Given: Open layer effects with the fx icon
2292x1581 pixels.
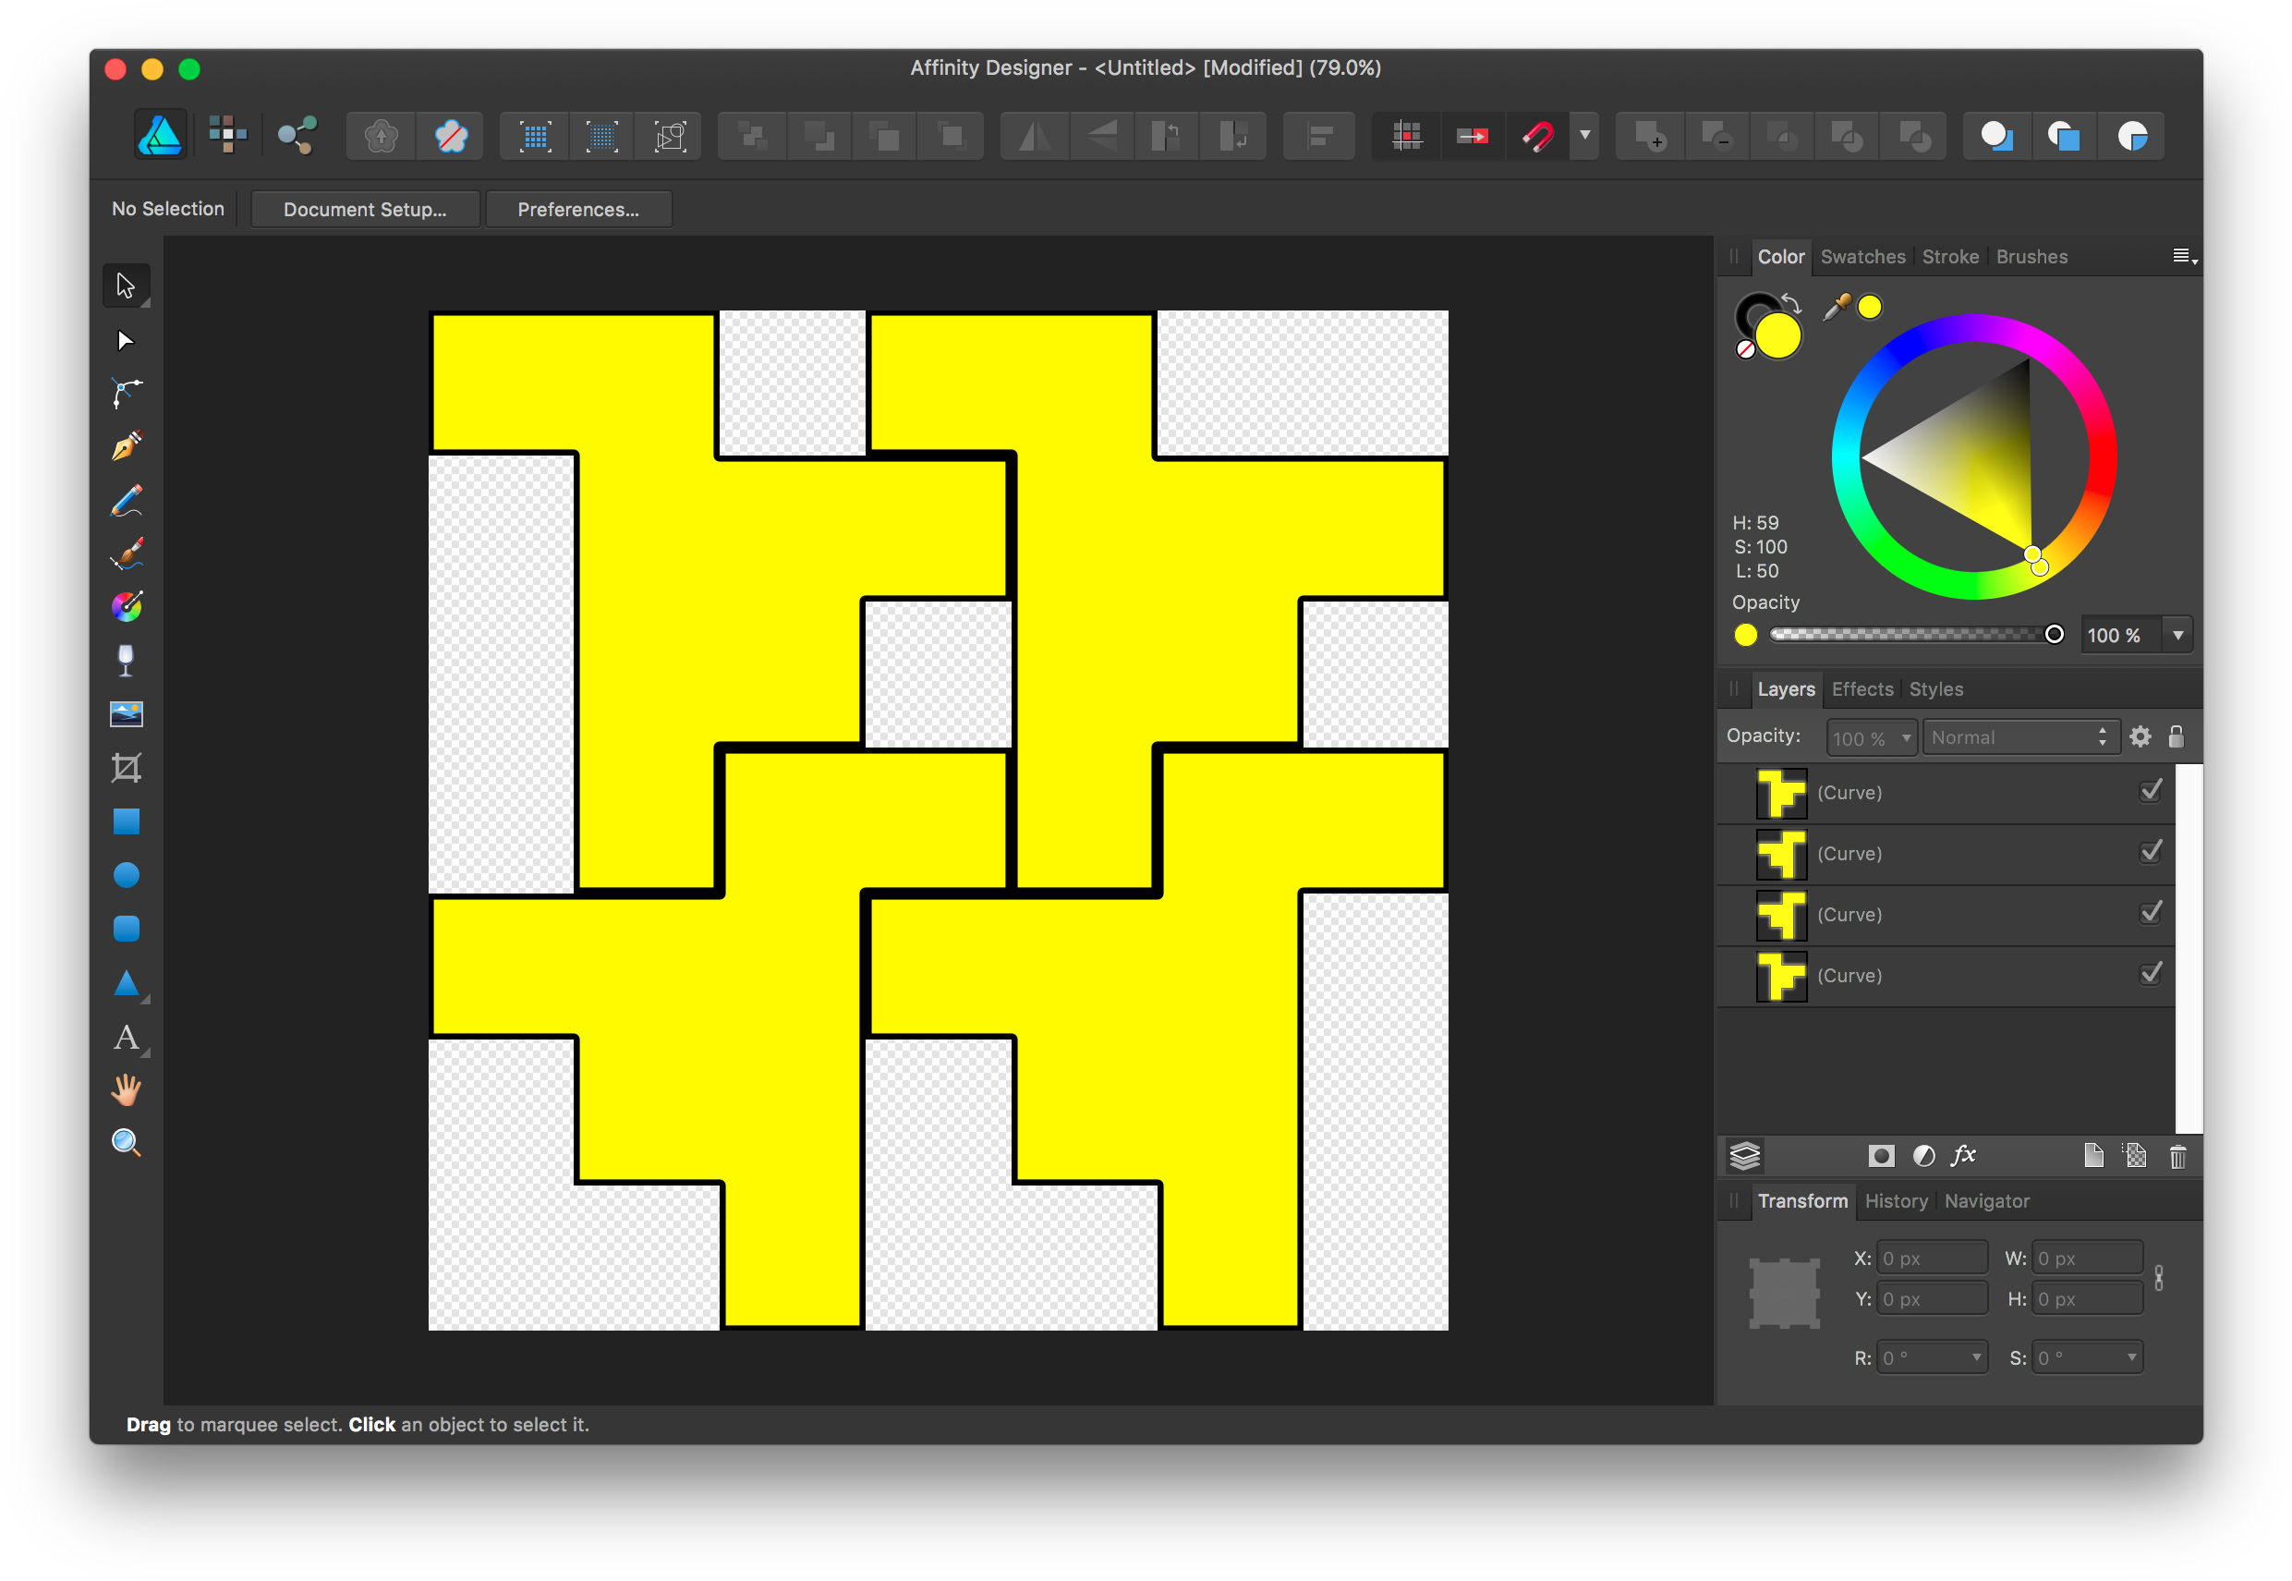Looking at the screenshot, I should click(x=1963, y=1155).
